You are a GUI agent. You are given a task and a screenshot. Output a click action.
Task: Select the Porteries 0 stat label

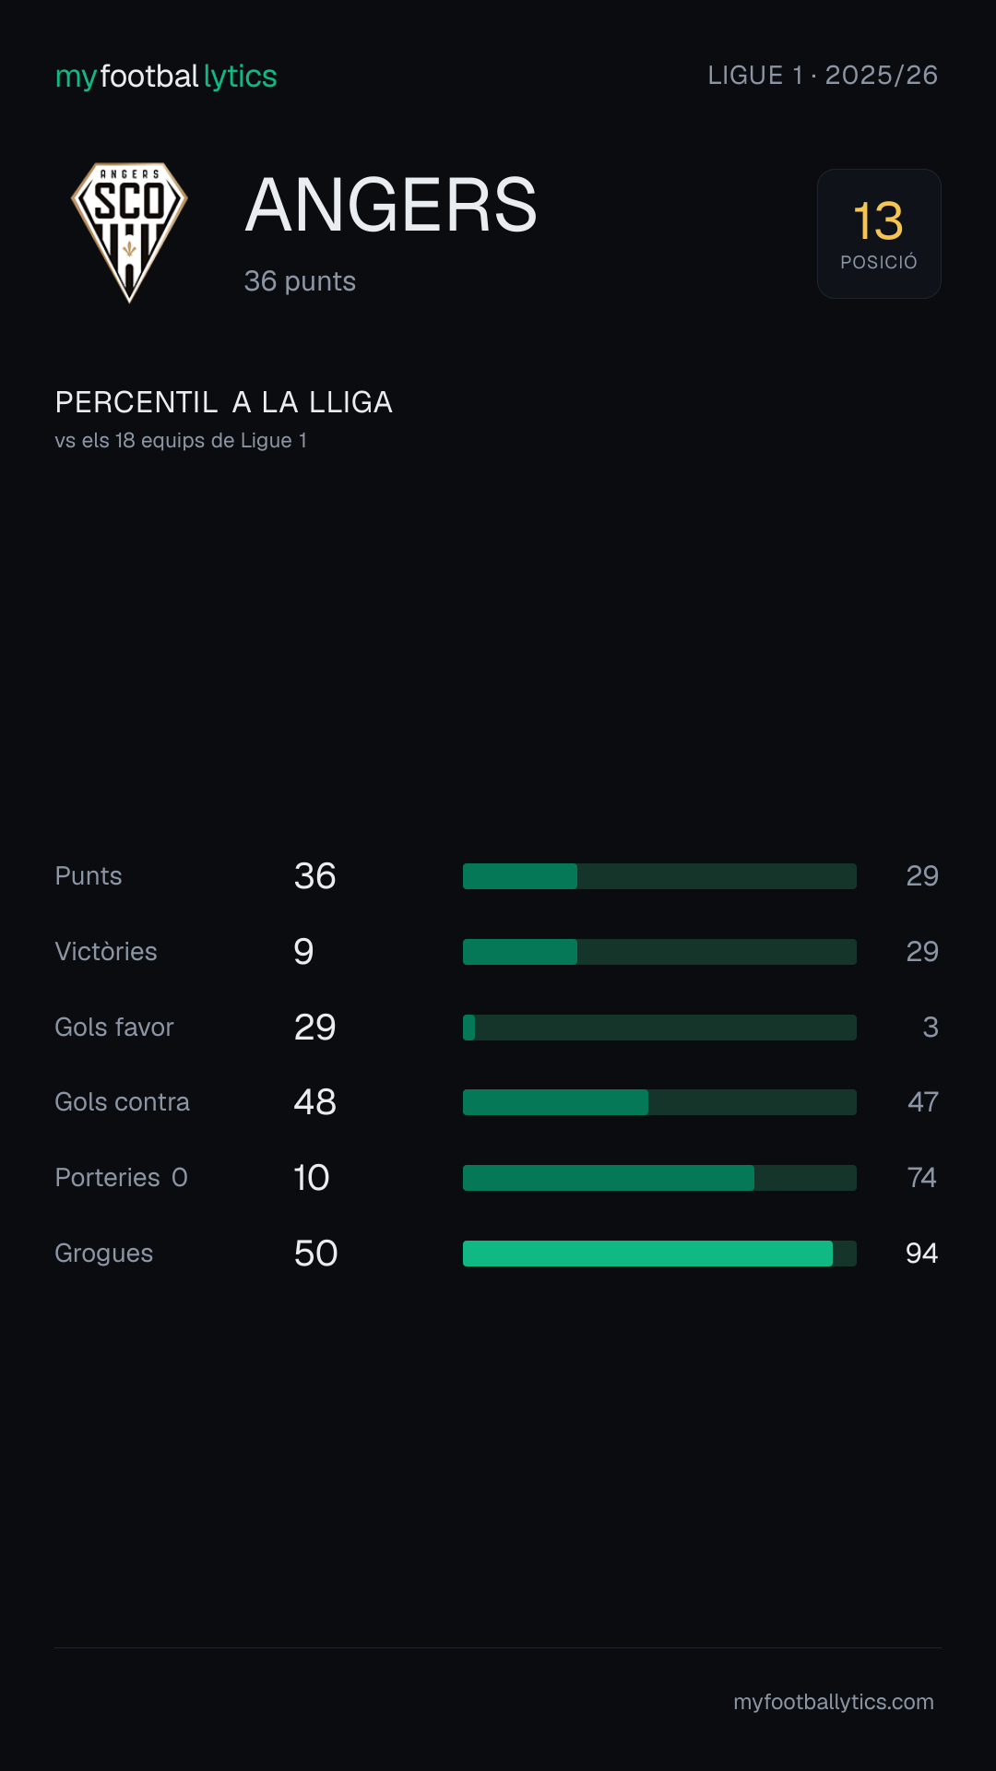tap(122, 1178)
